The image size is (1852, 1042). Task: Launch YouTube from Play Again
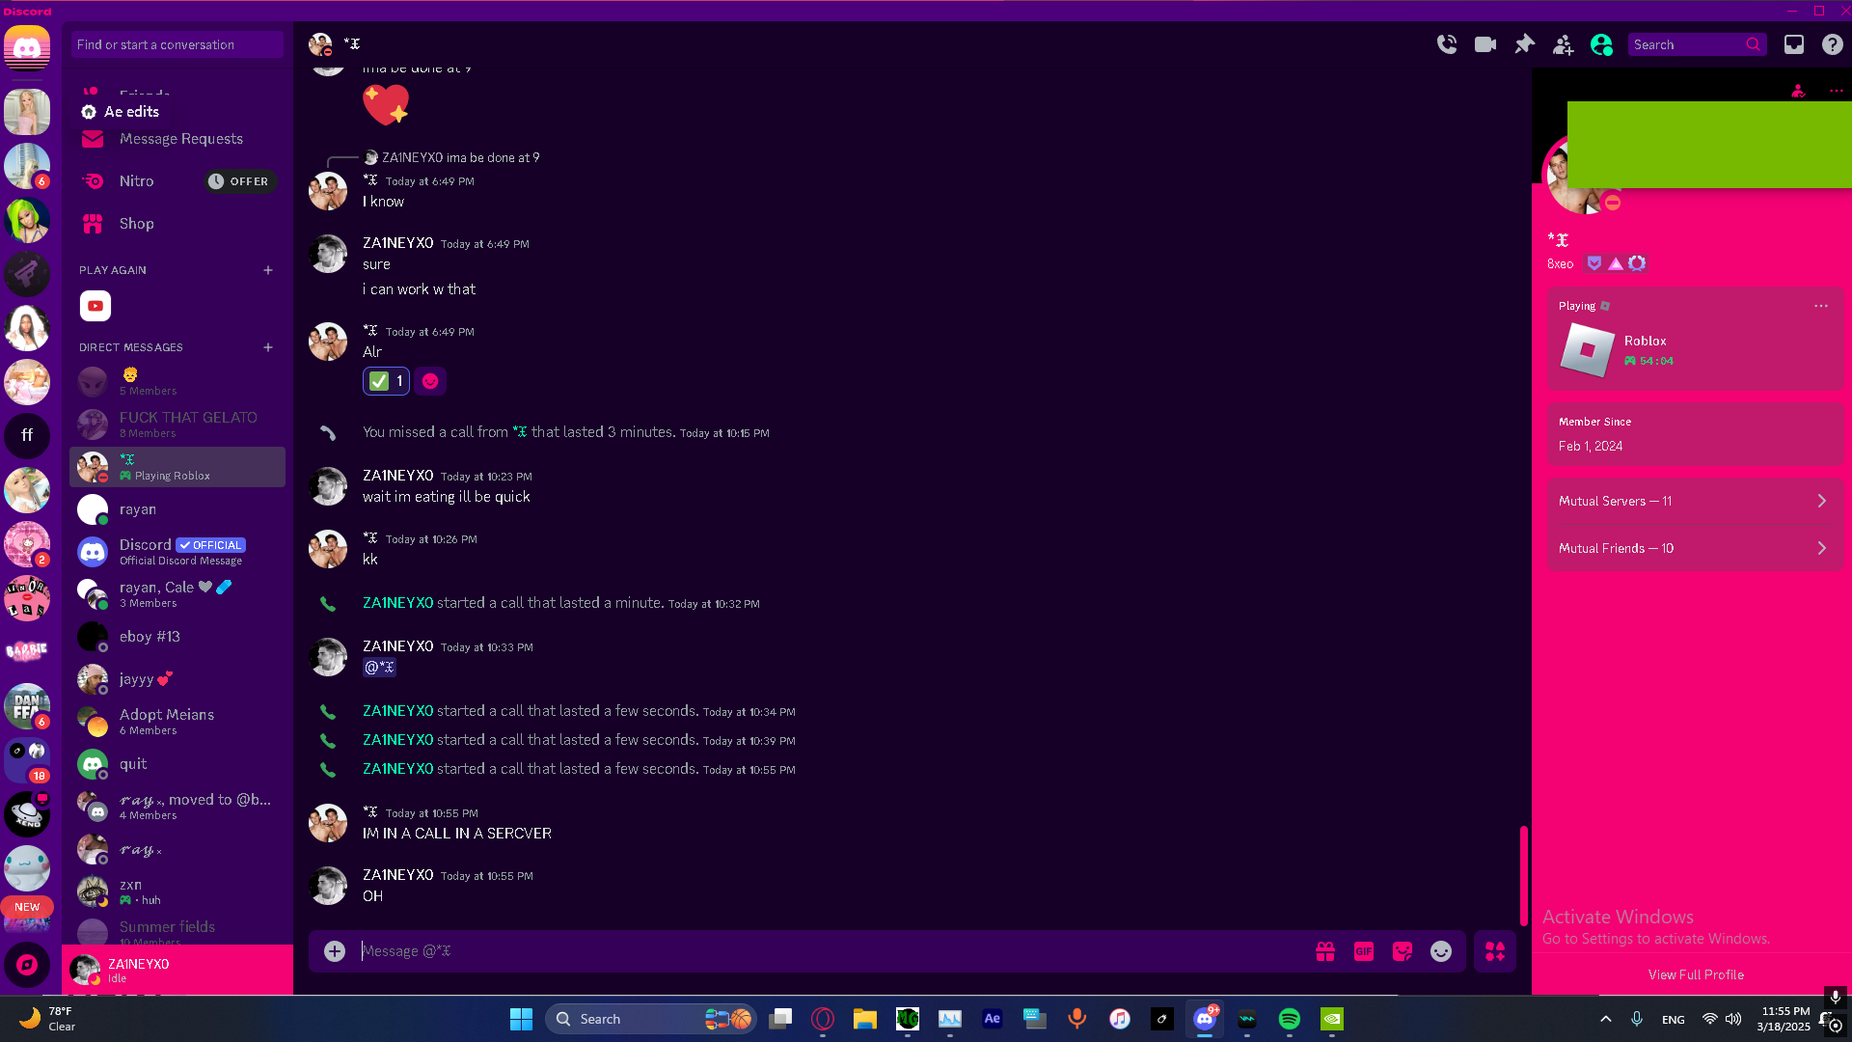coord(95,306)
